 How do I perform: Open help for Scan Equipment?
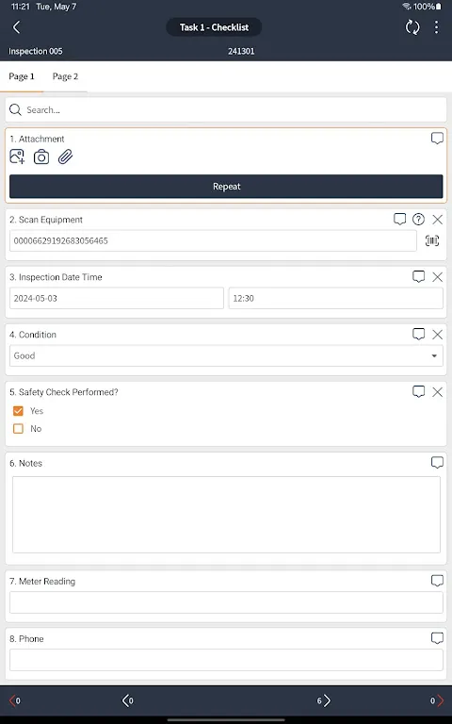tap(418, 220)
